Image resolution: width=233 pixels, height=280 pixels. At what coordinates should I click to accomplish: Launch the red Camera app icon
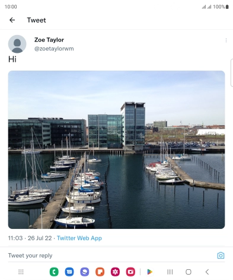tap(130, 272)
